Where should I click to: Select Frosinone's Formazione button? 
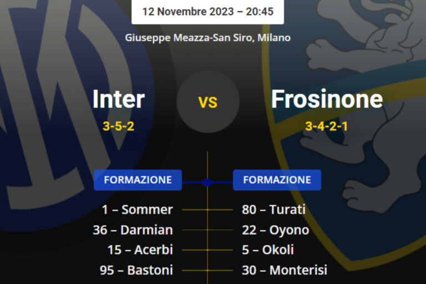coord(277,180)
